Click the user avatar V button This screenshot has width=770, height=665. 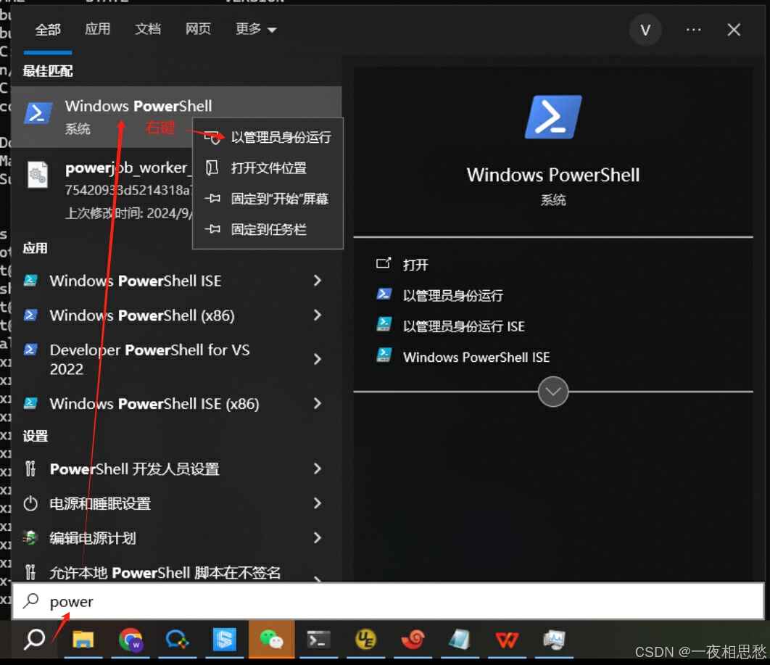click(645, 30)
